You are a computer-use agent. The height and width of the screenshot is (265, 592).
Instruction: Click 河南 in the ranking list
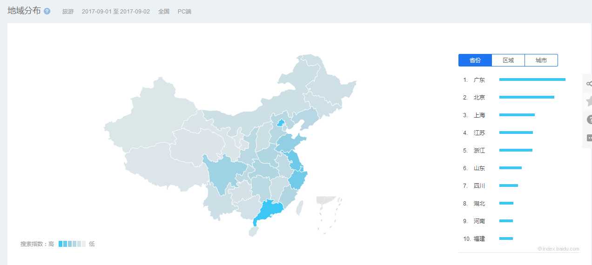[479, 221]
